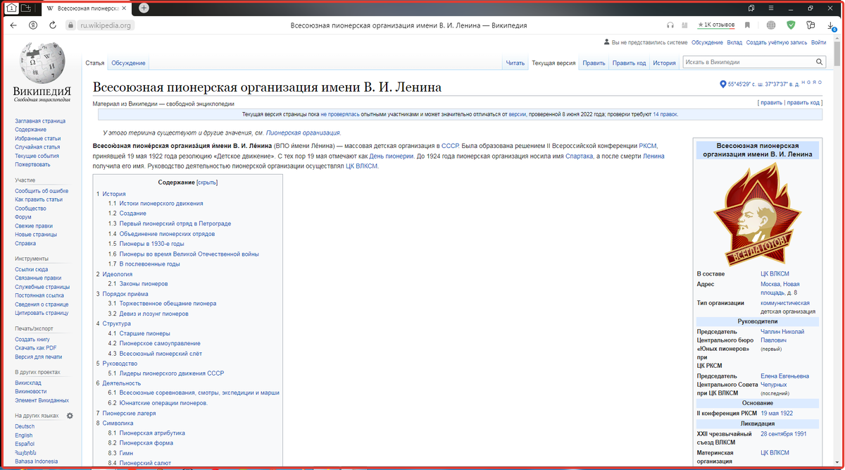Click 'Войти' login link
Screen dimensions: 845x470
click(818, 42)
